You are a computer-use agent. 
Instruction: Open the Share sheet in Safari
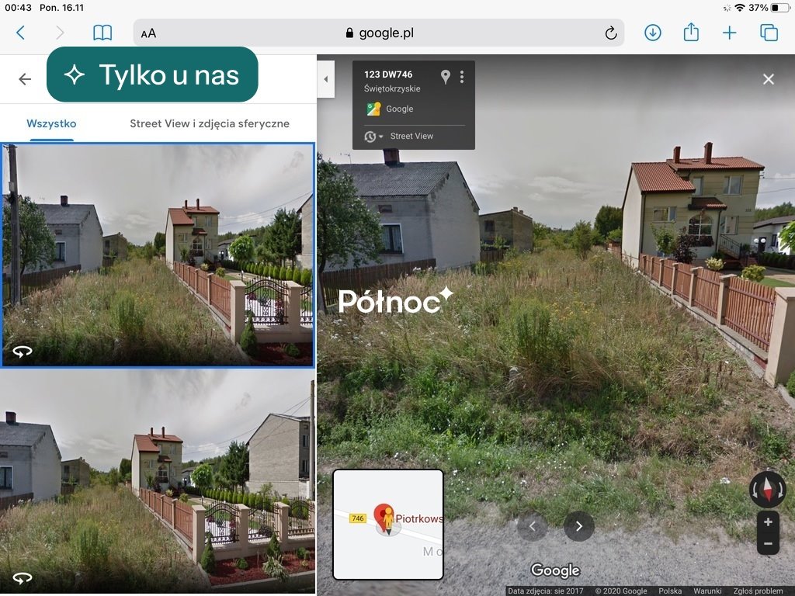point(691,33)
